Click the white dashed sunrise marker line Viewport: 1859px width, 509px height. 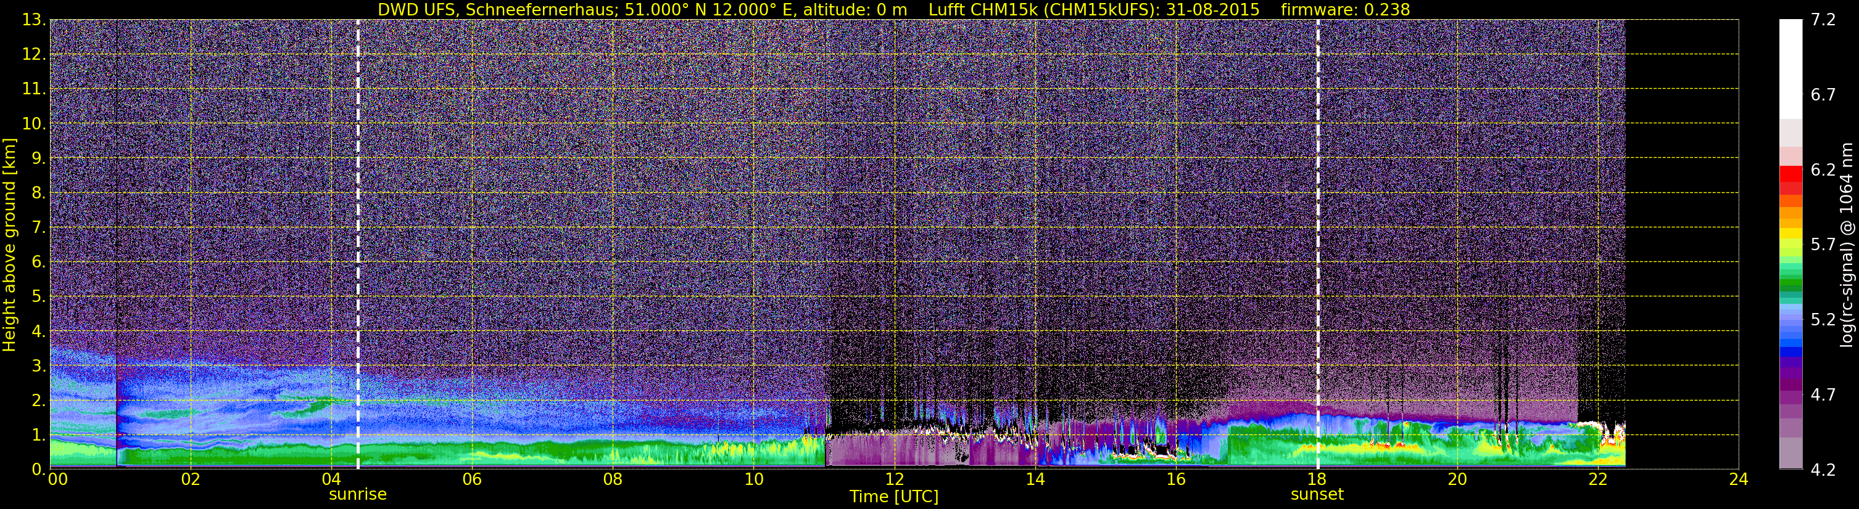(x=358, y=243)
